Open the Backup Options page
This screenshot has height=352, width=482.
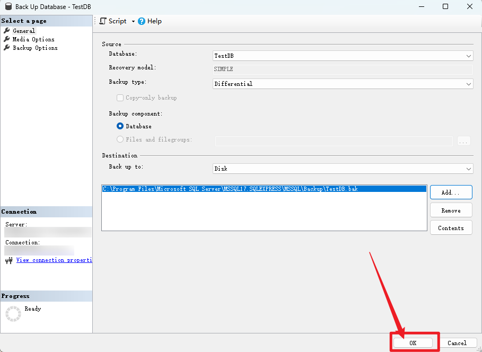35,48
